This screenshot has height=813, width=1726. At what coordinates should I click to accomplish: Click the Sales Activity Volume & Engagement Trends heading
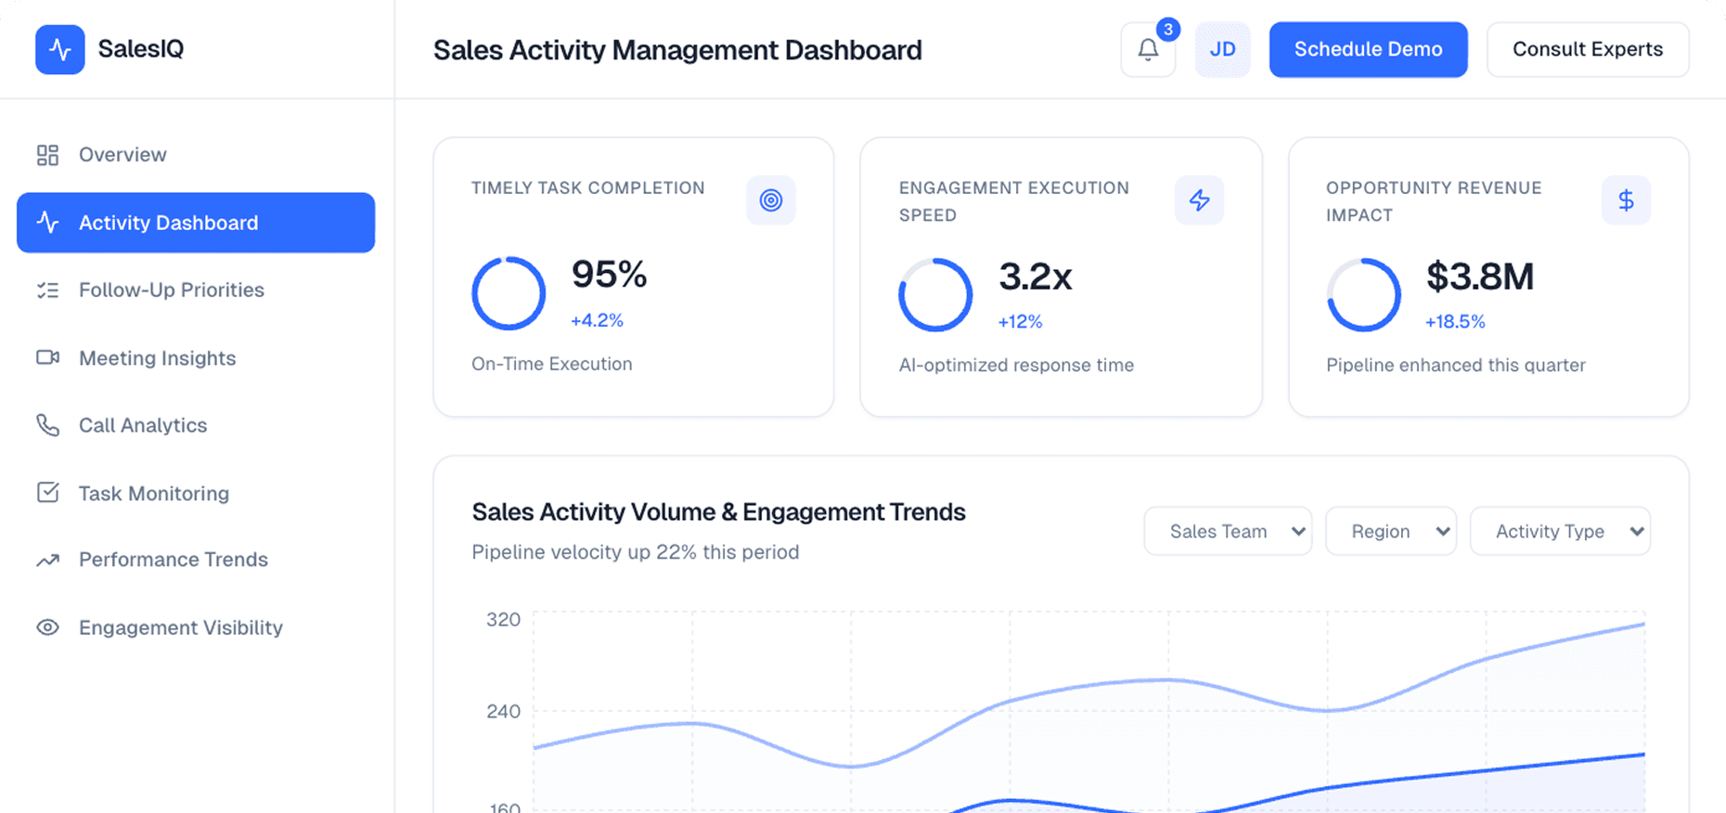click(x=718, y=512)
